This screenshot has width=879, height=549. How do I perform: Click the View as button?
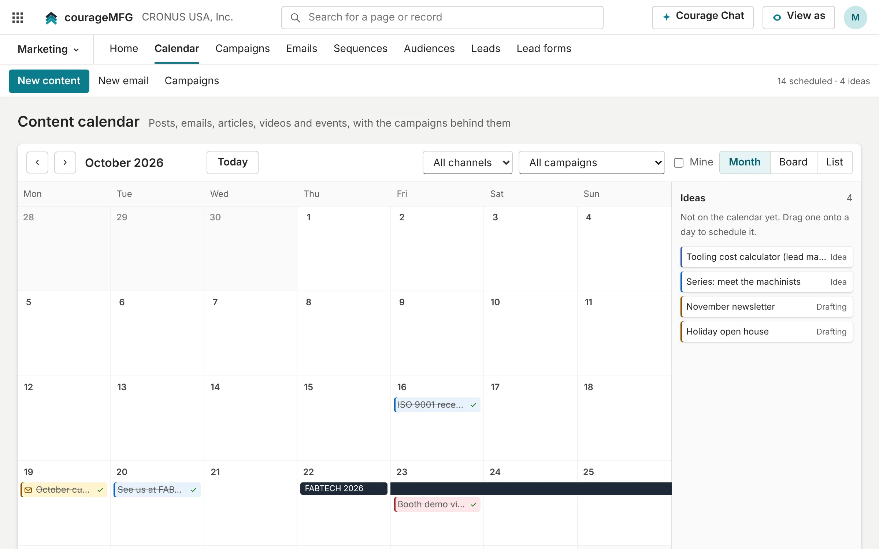[x=798, y=17]
